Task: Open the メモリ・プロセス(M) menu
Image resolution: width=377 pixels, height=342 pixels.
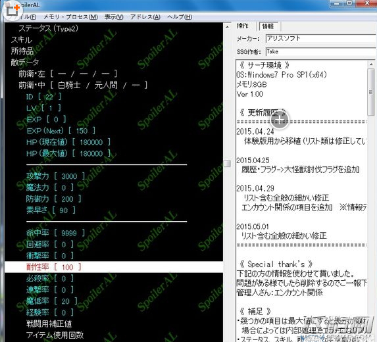Action: click(x=70, y=17)
